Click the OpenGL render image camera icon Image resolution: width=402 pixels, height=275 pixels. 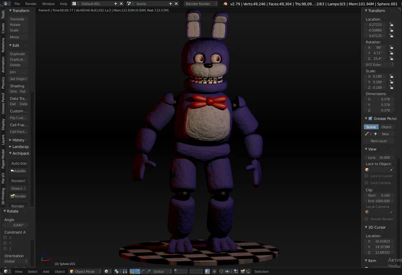pos(242,271)
